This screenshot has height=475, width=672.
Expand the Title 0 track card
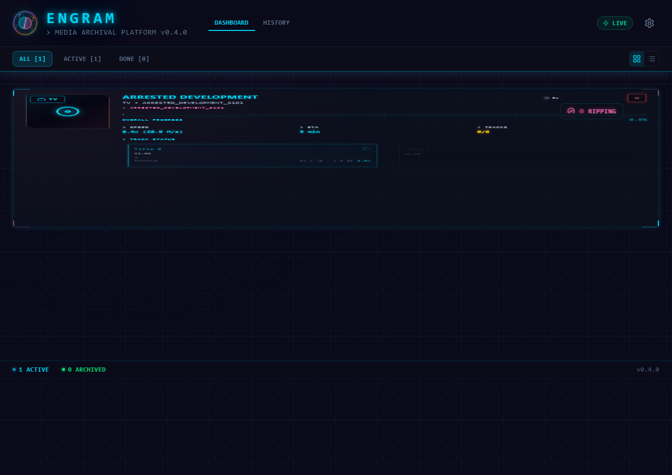click(252, 155)
